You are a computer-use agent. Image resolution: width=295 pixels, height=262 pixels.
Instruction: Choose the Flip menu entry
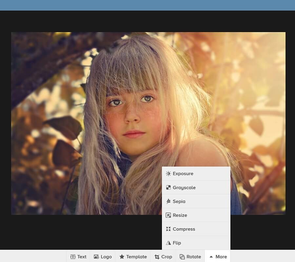[196, 243]
